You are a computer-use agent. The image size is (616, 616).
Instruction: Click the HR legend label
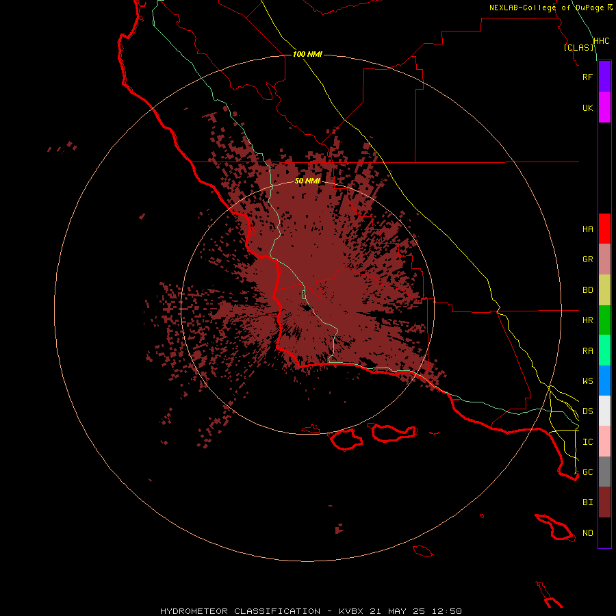point(587,320)
